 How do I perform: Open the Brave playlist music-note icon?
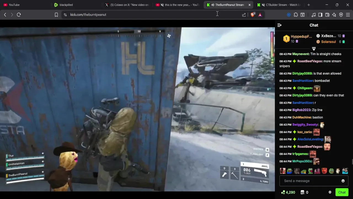coord(314,15)
